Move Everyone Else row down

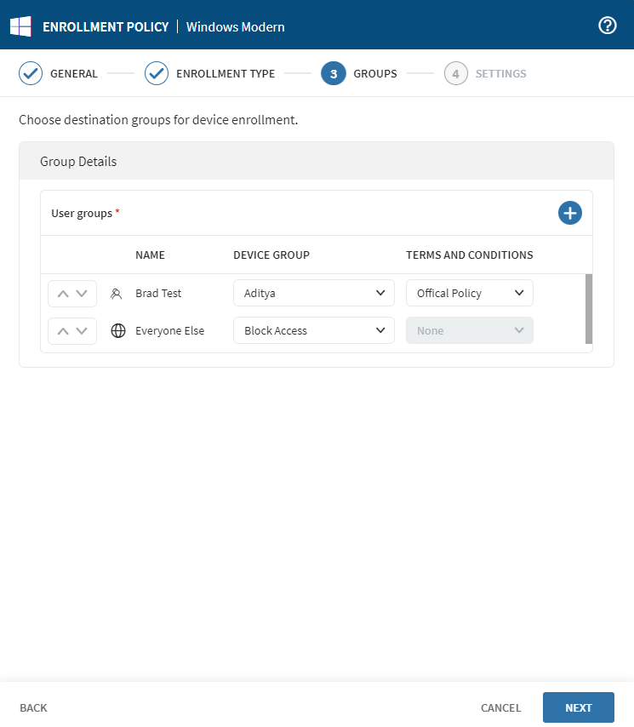click(x=82, y=331)
